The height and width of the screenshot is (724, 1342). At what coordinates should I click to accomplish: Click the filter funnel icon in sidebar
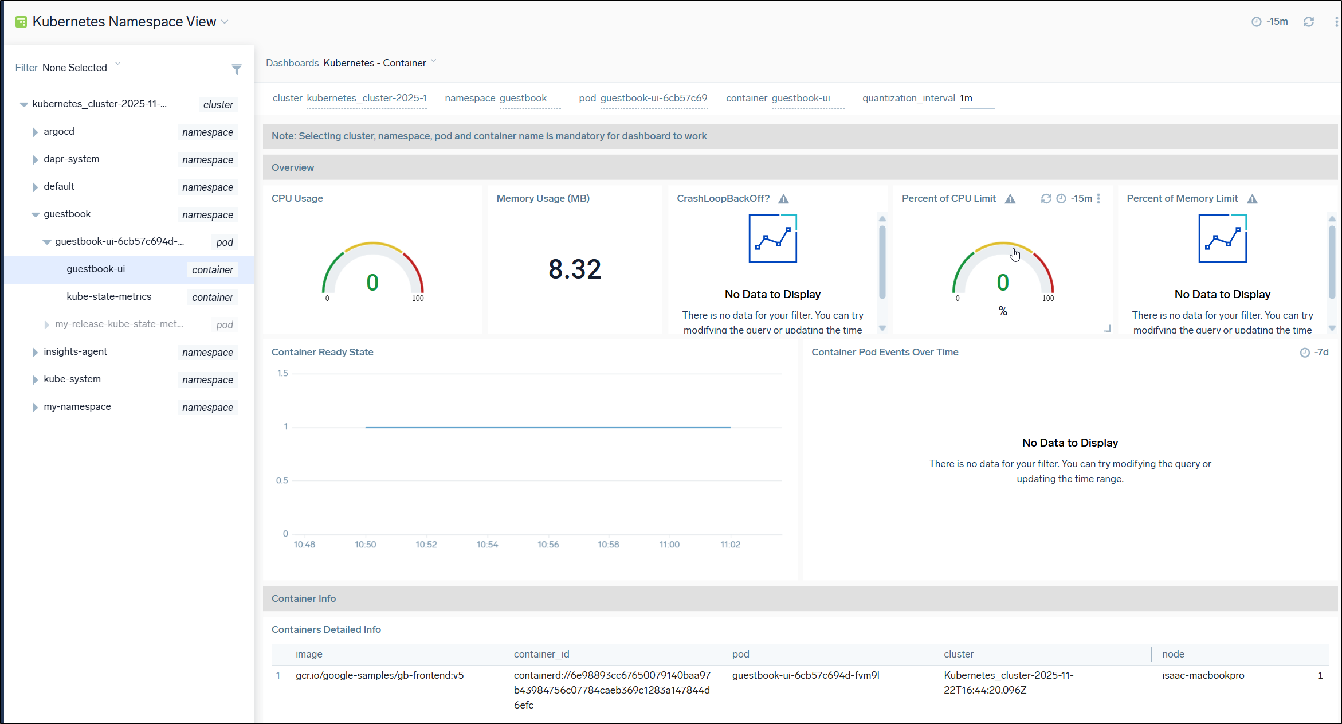coord(236,69)
